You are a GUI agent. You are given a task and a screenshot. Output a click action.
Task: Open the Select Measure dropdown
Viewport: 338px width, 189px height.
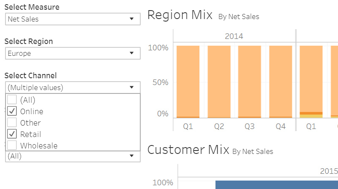(x=73, y=19)
